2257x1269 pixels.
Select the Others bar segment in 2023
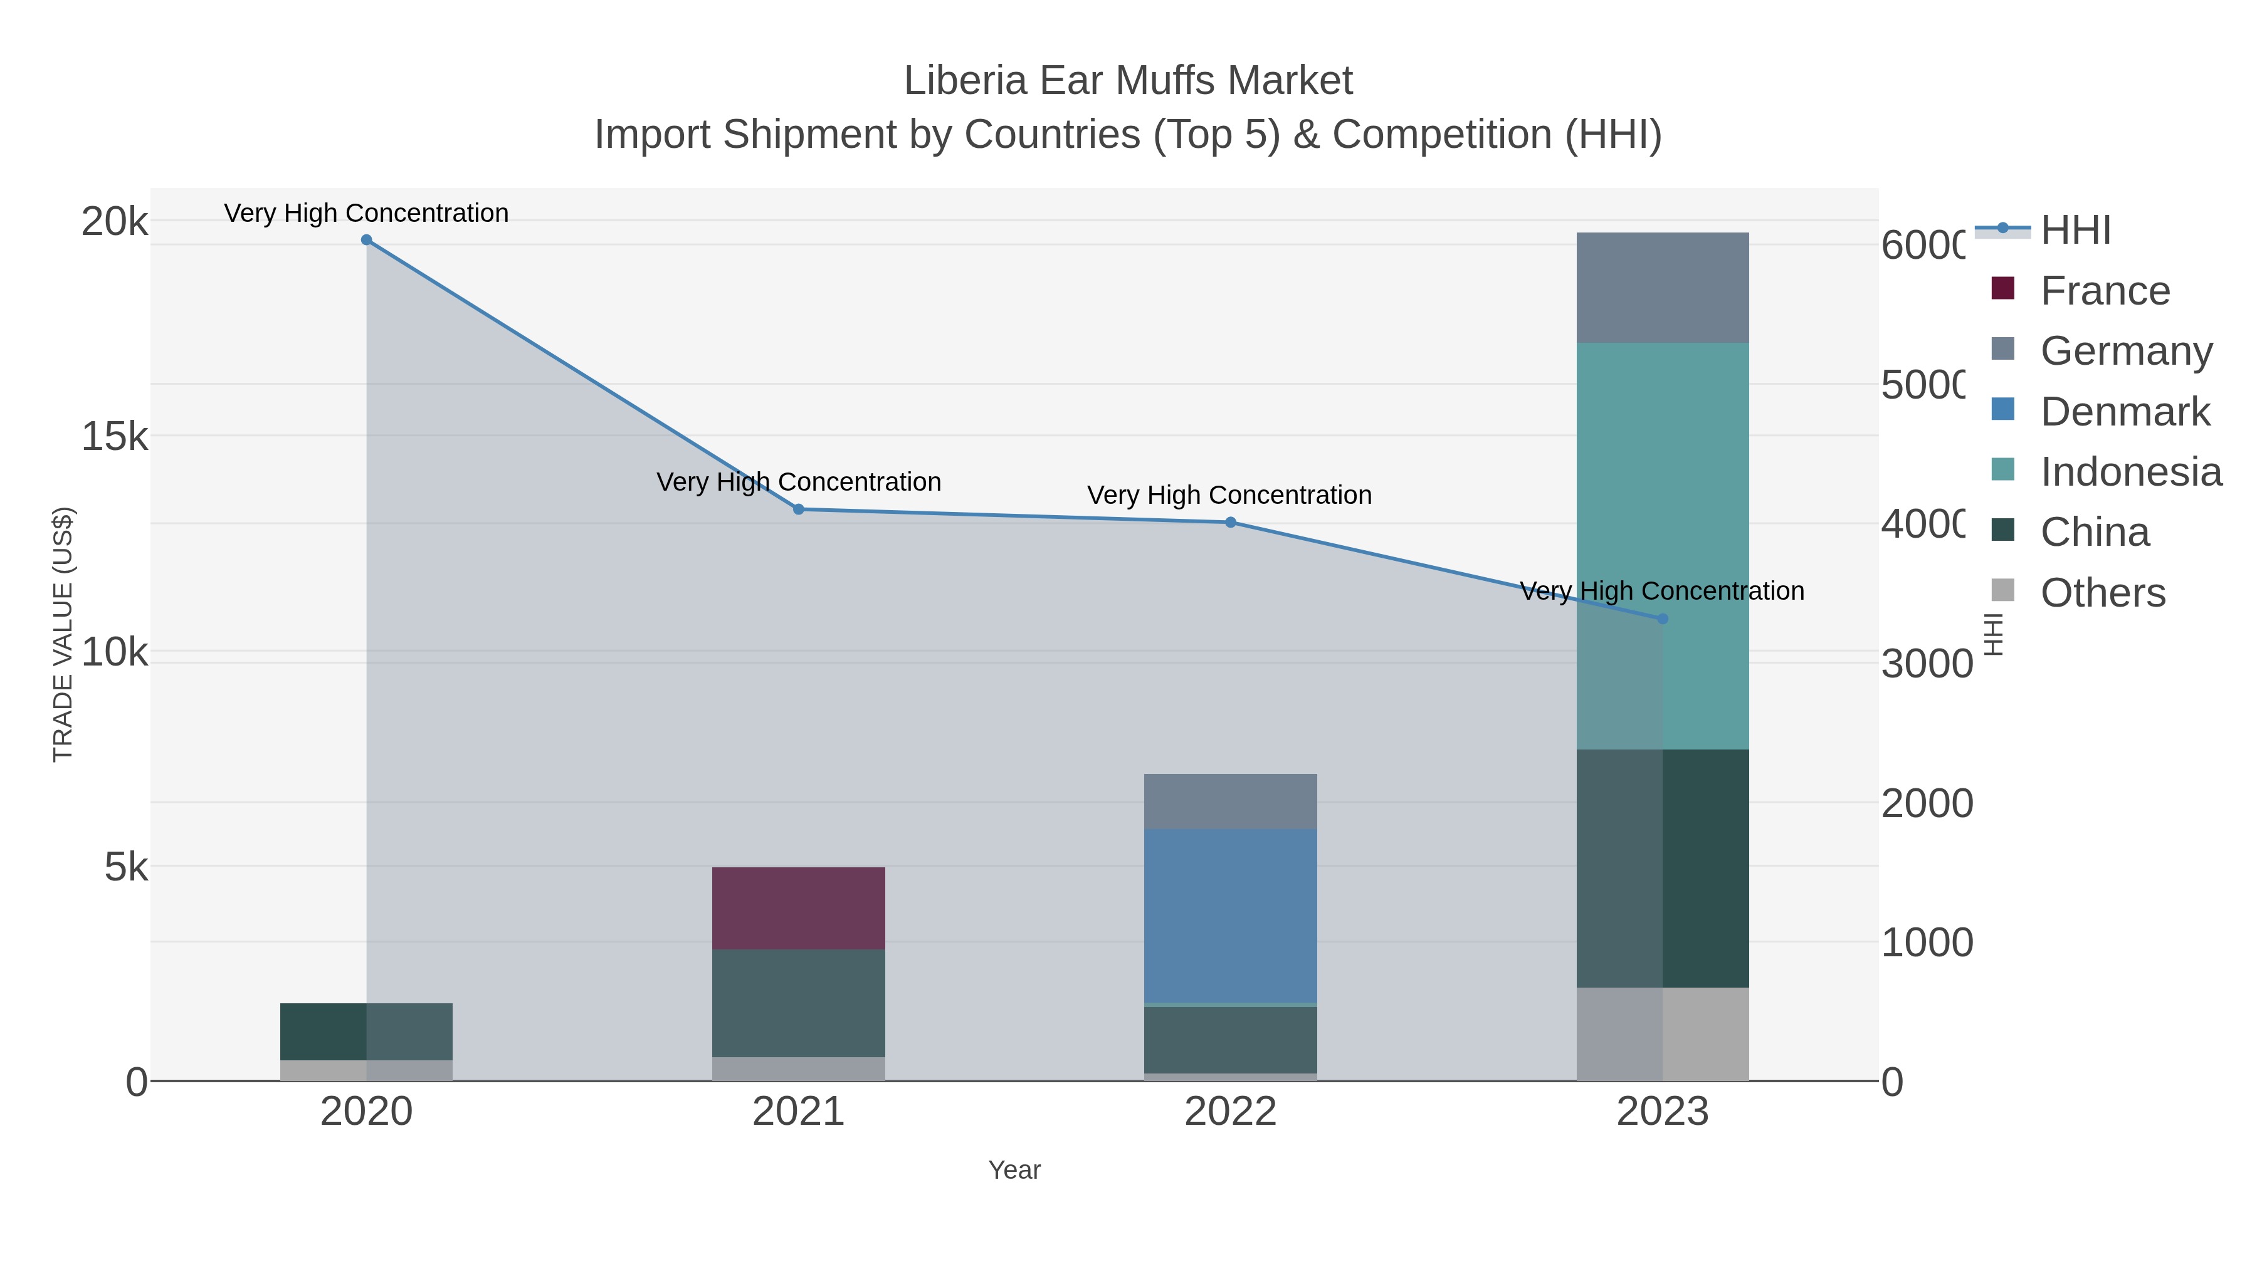point(1662,1034)
